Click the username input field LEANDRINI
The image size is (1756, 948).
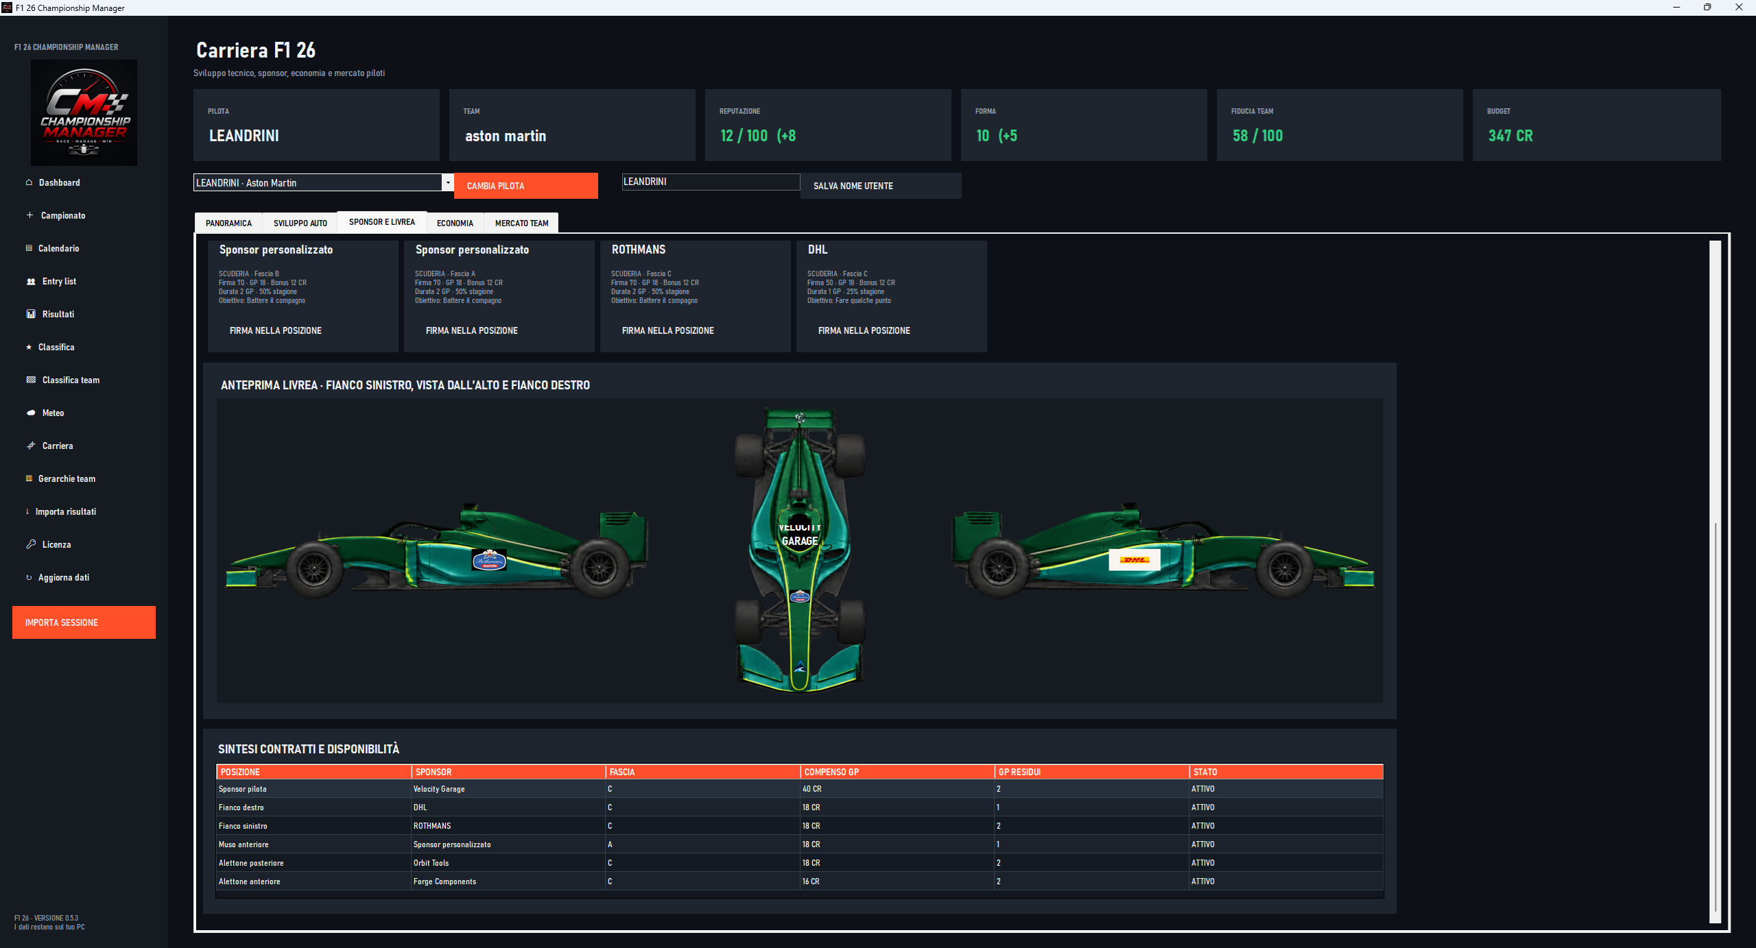tap(711, 182)
